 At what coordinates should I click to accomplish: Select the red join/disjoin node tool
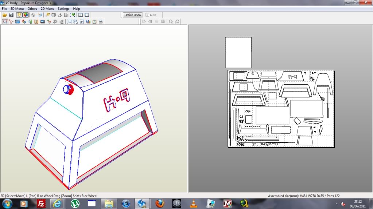coord(11,21)
